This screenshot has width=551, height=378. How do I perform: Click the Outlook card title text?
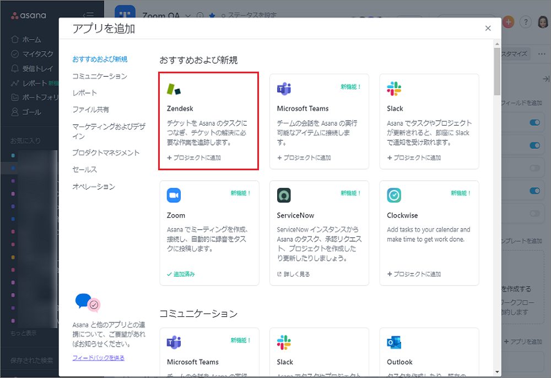[x=399, y=362]
